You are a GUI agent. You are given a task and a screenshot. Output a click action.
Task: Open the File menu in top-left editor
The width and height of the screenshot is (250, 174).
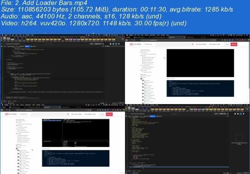point(10,35)
